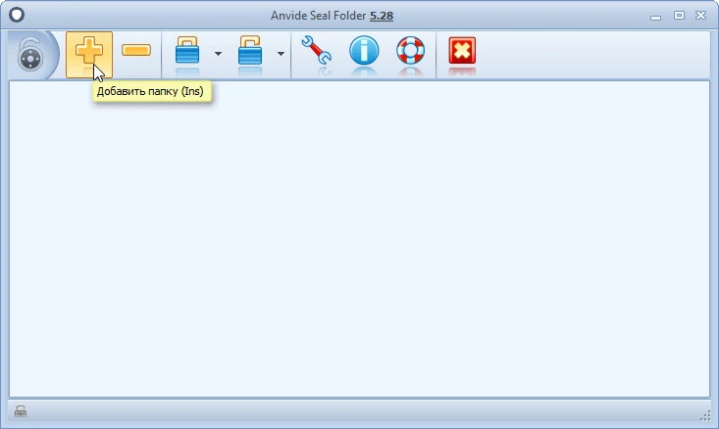Maximize the Anvide Seal Folder window
This screenshot has width=719, height=429.
[679, 15]
